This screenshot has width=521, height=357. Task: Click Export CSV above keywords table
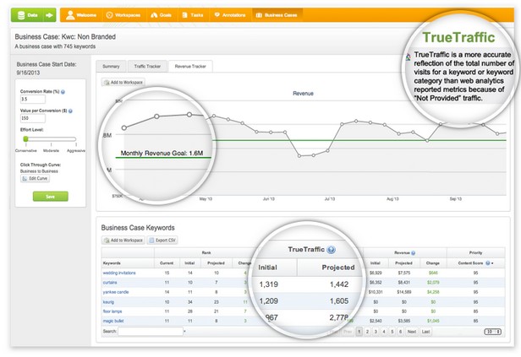click(x=166, y=241)
